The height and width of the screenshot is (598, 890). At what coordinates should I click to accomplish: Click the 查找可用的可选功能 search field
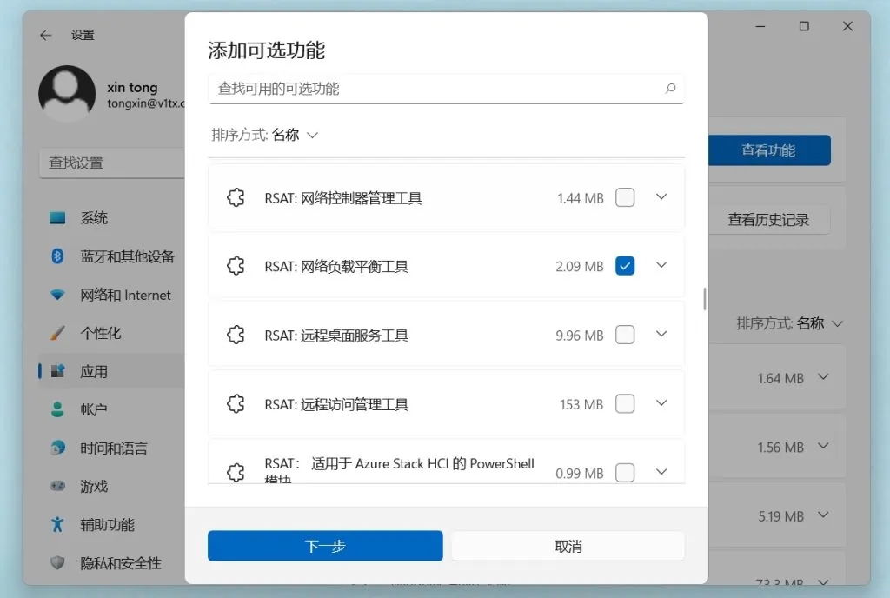pyautogui.click(x=435, y=89)
